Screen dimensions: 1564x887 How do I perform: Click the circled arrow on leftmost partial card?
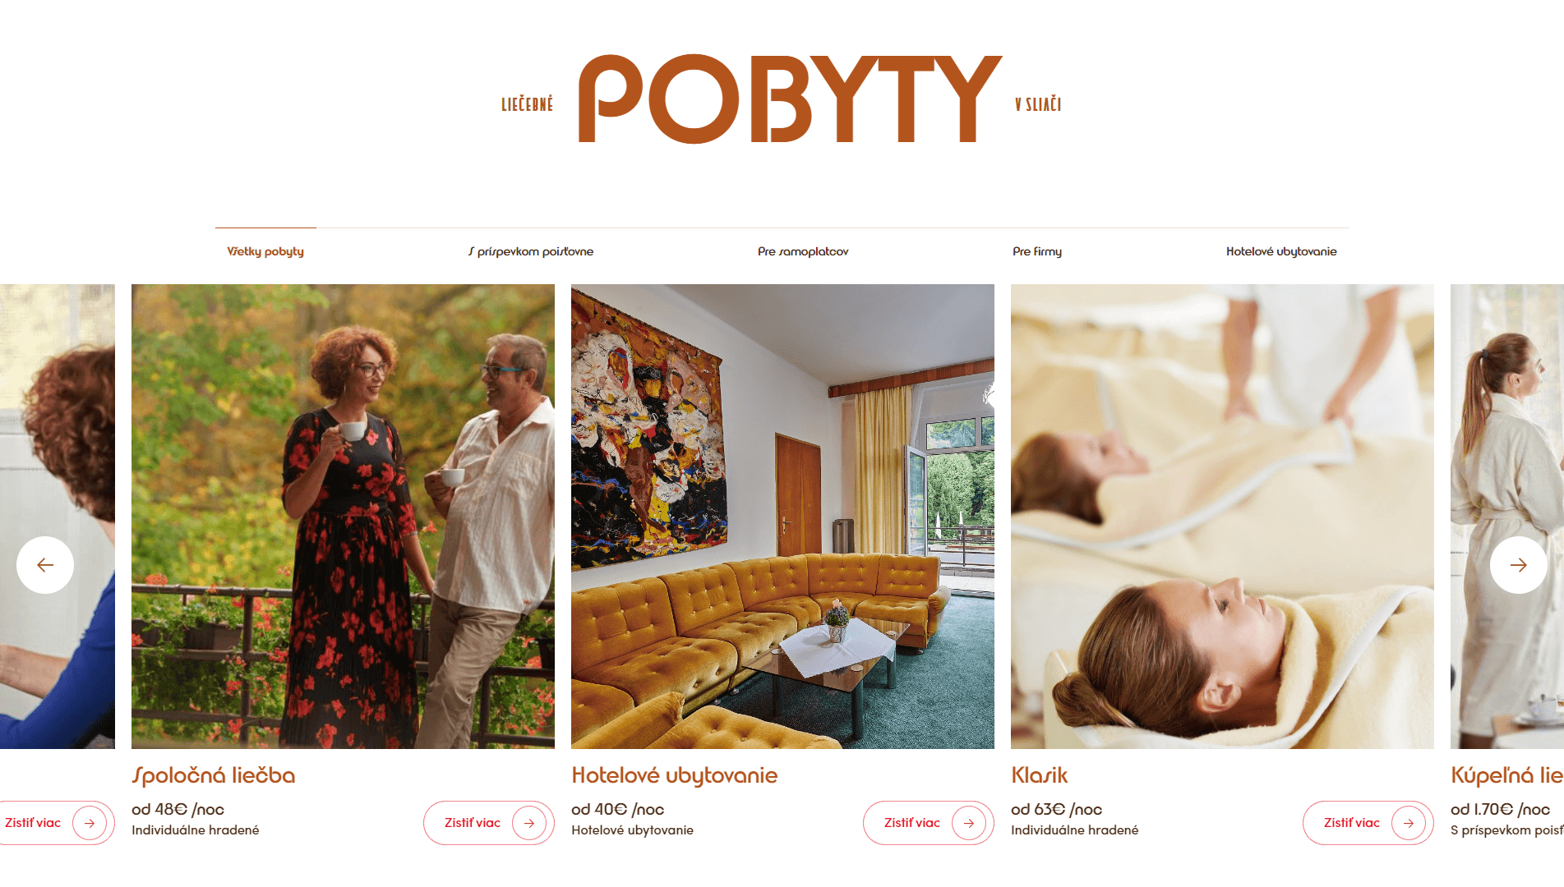[x=90, y=823]
